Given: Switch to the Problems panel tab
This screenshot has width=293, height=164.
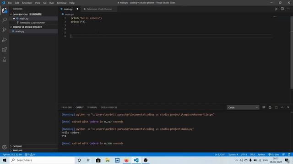Looking at the screenshot, I should coord(67,108).
